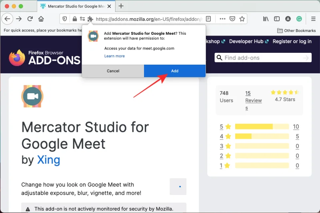
Task: Go to the Firefox home page
Action: tap(41, 19)
